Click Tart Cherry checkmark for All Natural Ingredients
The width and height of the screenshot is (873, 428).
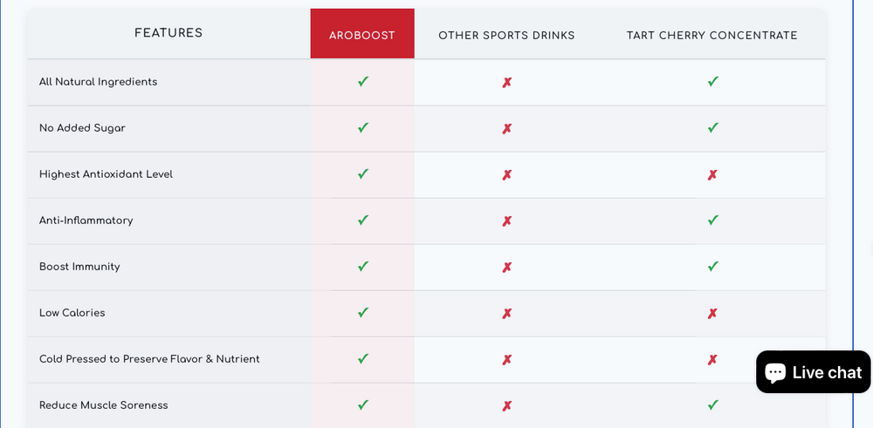(712, 82)
